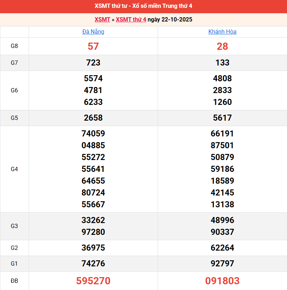Click Khánh Hòa G8 result 28
This screenshot has height=290, width=287.
[222, 46]
